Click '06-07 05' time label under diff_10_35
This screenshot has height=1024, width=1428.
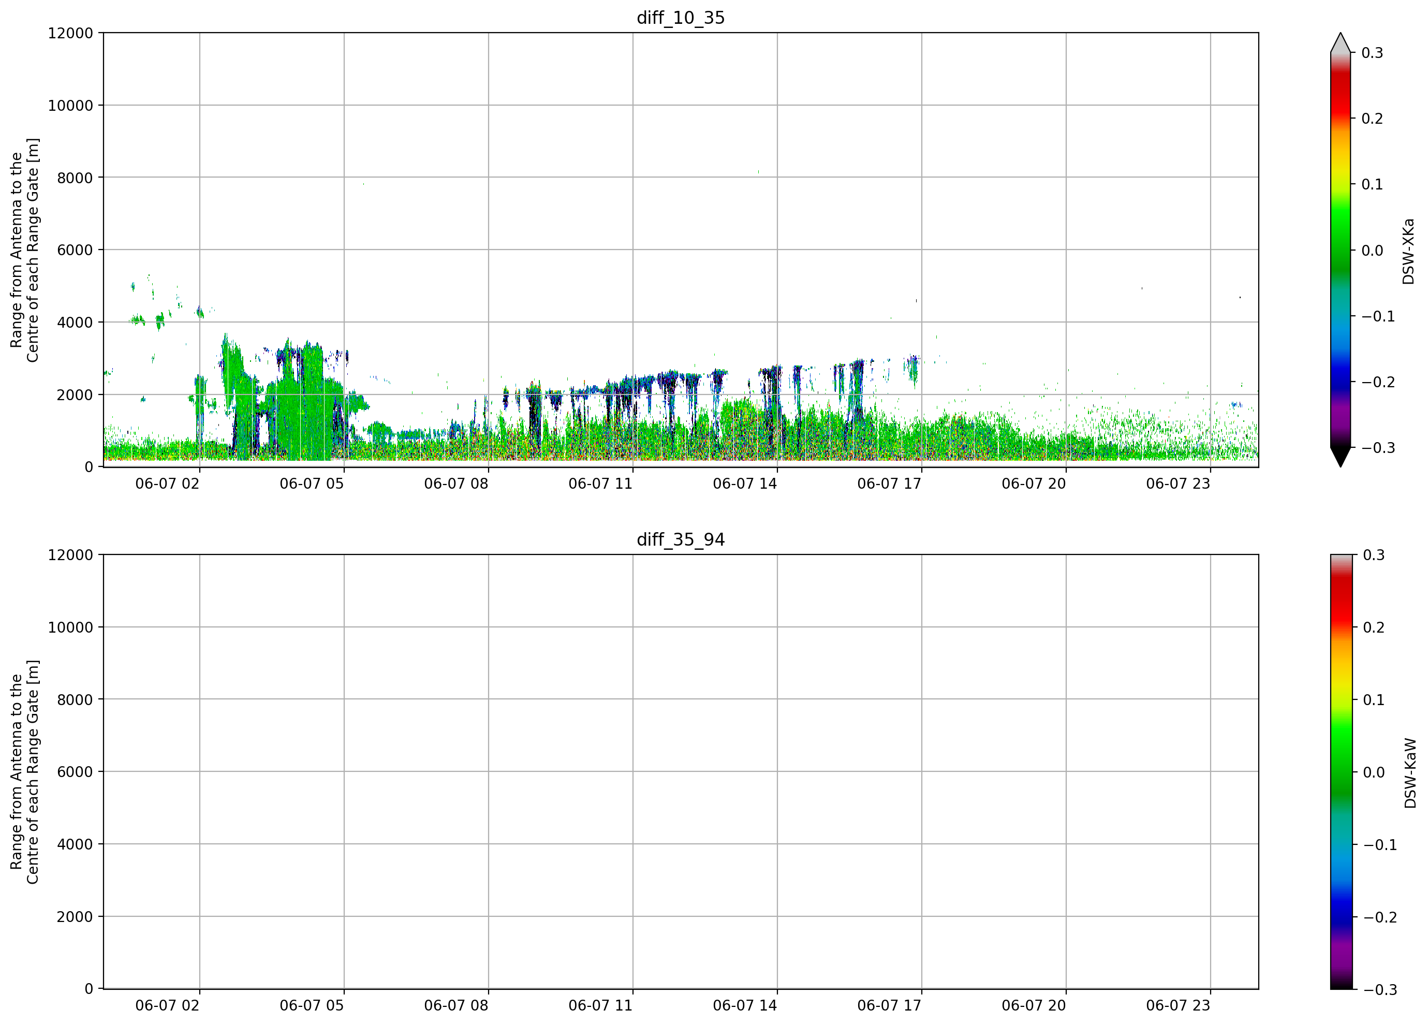coord(312,484)
